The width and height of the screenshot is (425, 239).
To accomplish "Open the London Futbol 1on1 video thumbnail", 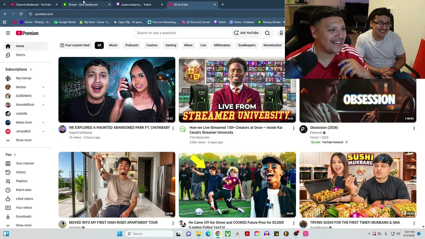I will click(x=237, y=185).
